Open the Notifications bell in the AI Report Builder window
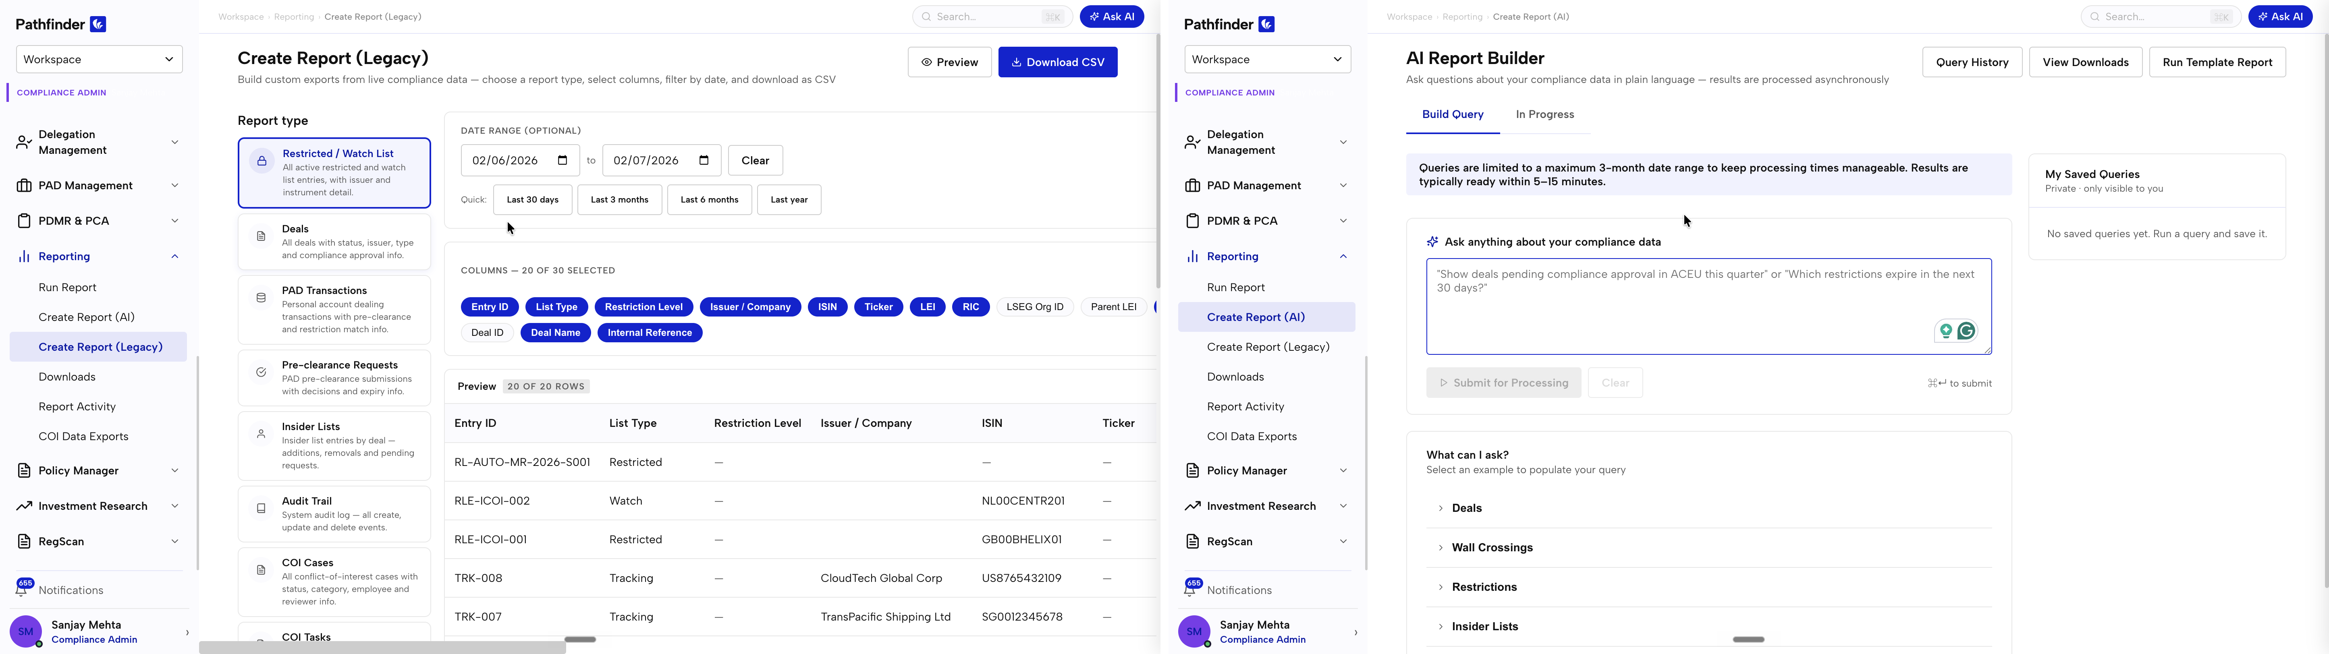The height and width of the screenshot is (654, 2329). click(1190, 590)
